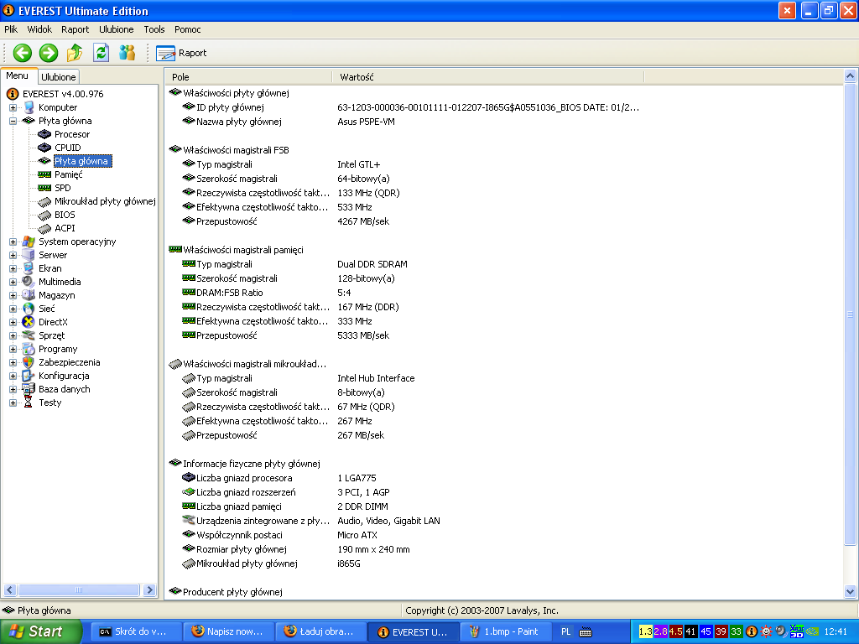The image size is (859, 644).
Task: Select the ACPI chip icon in tree
Action: (x=44, y=228)
